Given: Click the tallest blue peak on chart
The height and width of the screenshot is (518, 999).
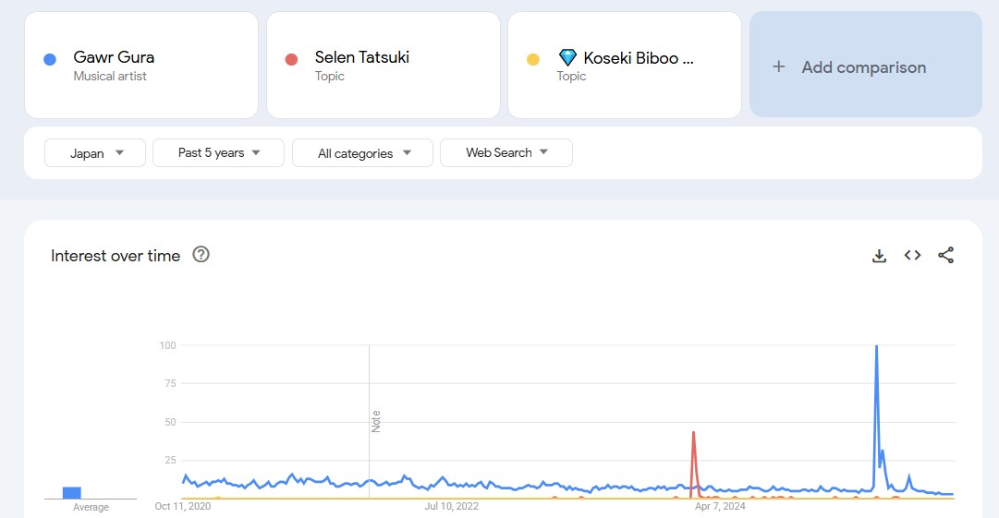Looking at the screenshot, I should click(876, 348).
